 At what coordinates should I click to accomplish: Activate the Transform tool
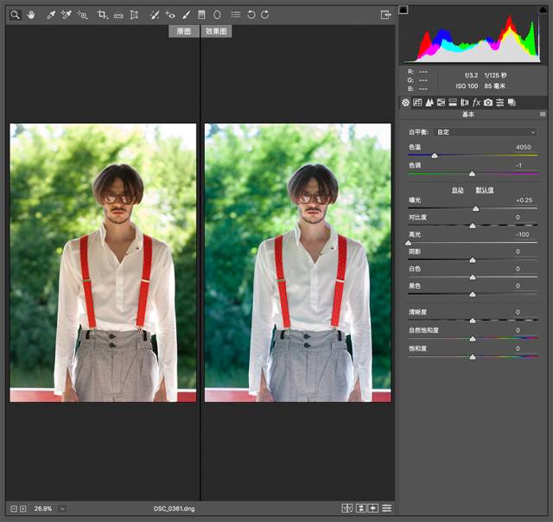tap(134, 15)
